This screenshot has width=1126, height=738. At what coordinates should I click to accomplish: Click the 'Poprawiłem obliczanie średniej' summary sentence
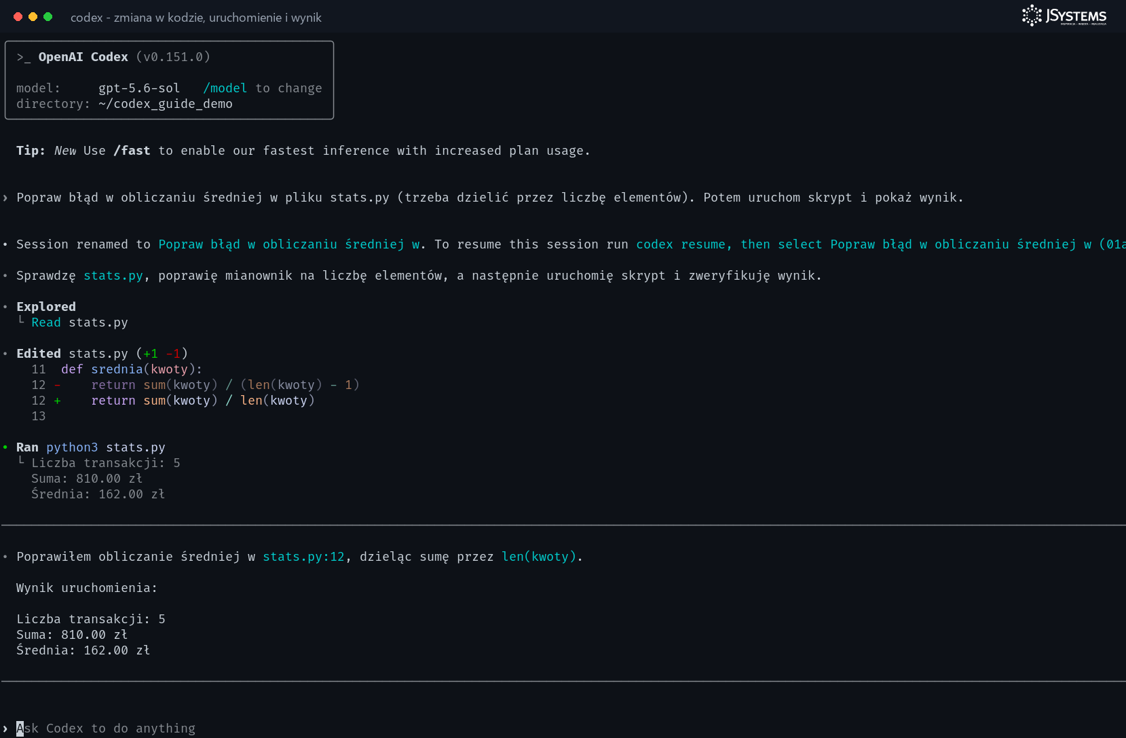pyautogui.click(x=299, y=557)
